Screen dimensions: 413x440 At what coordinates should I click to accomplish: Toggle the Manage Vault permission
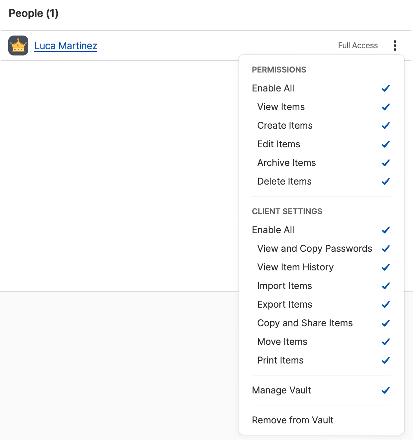[321, 390]
